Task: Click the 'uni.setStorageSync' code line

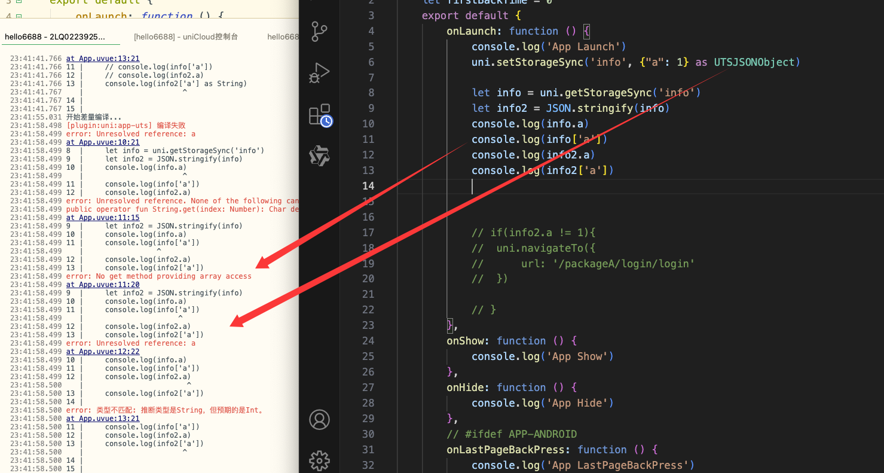Action: point(635,62)
